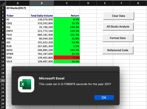Click volume cell 80,949,300

(42, 39)
